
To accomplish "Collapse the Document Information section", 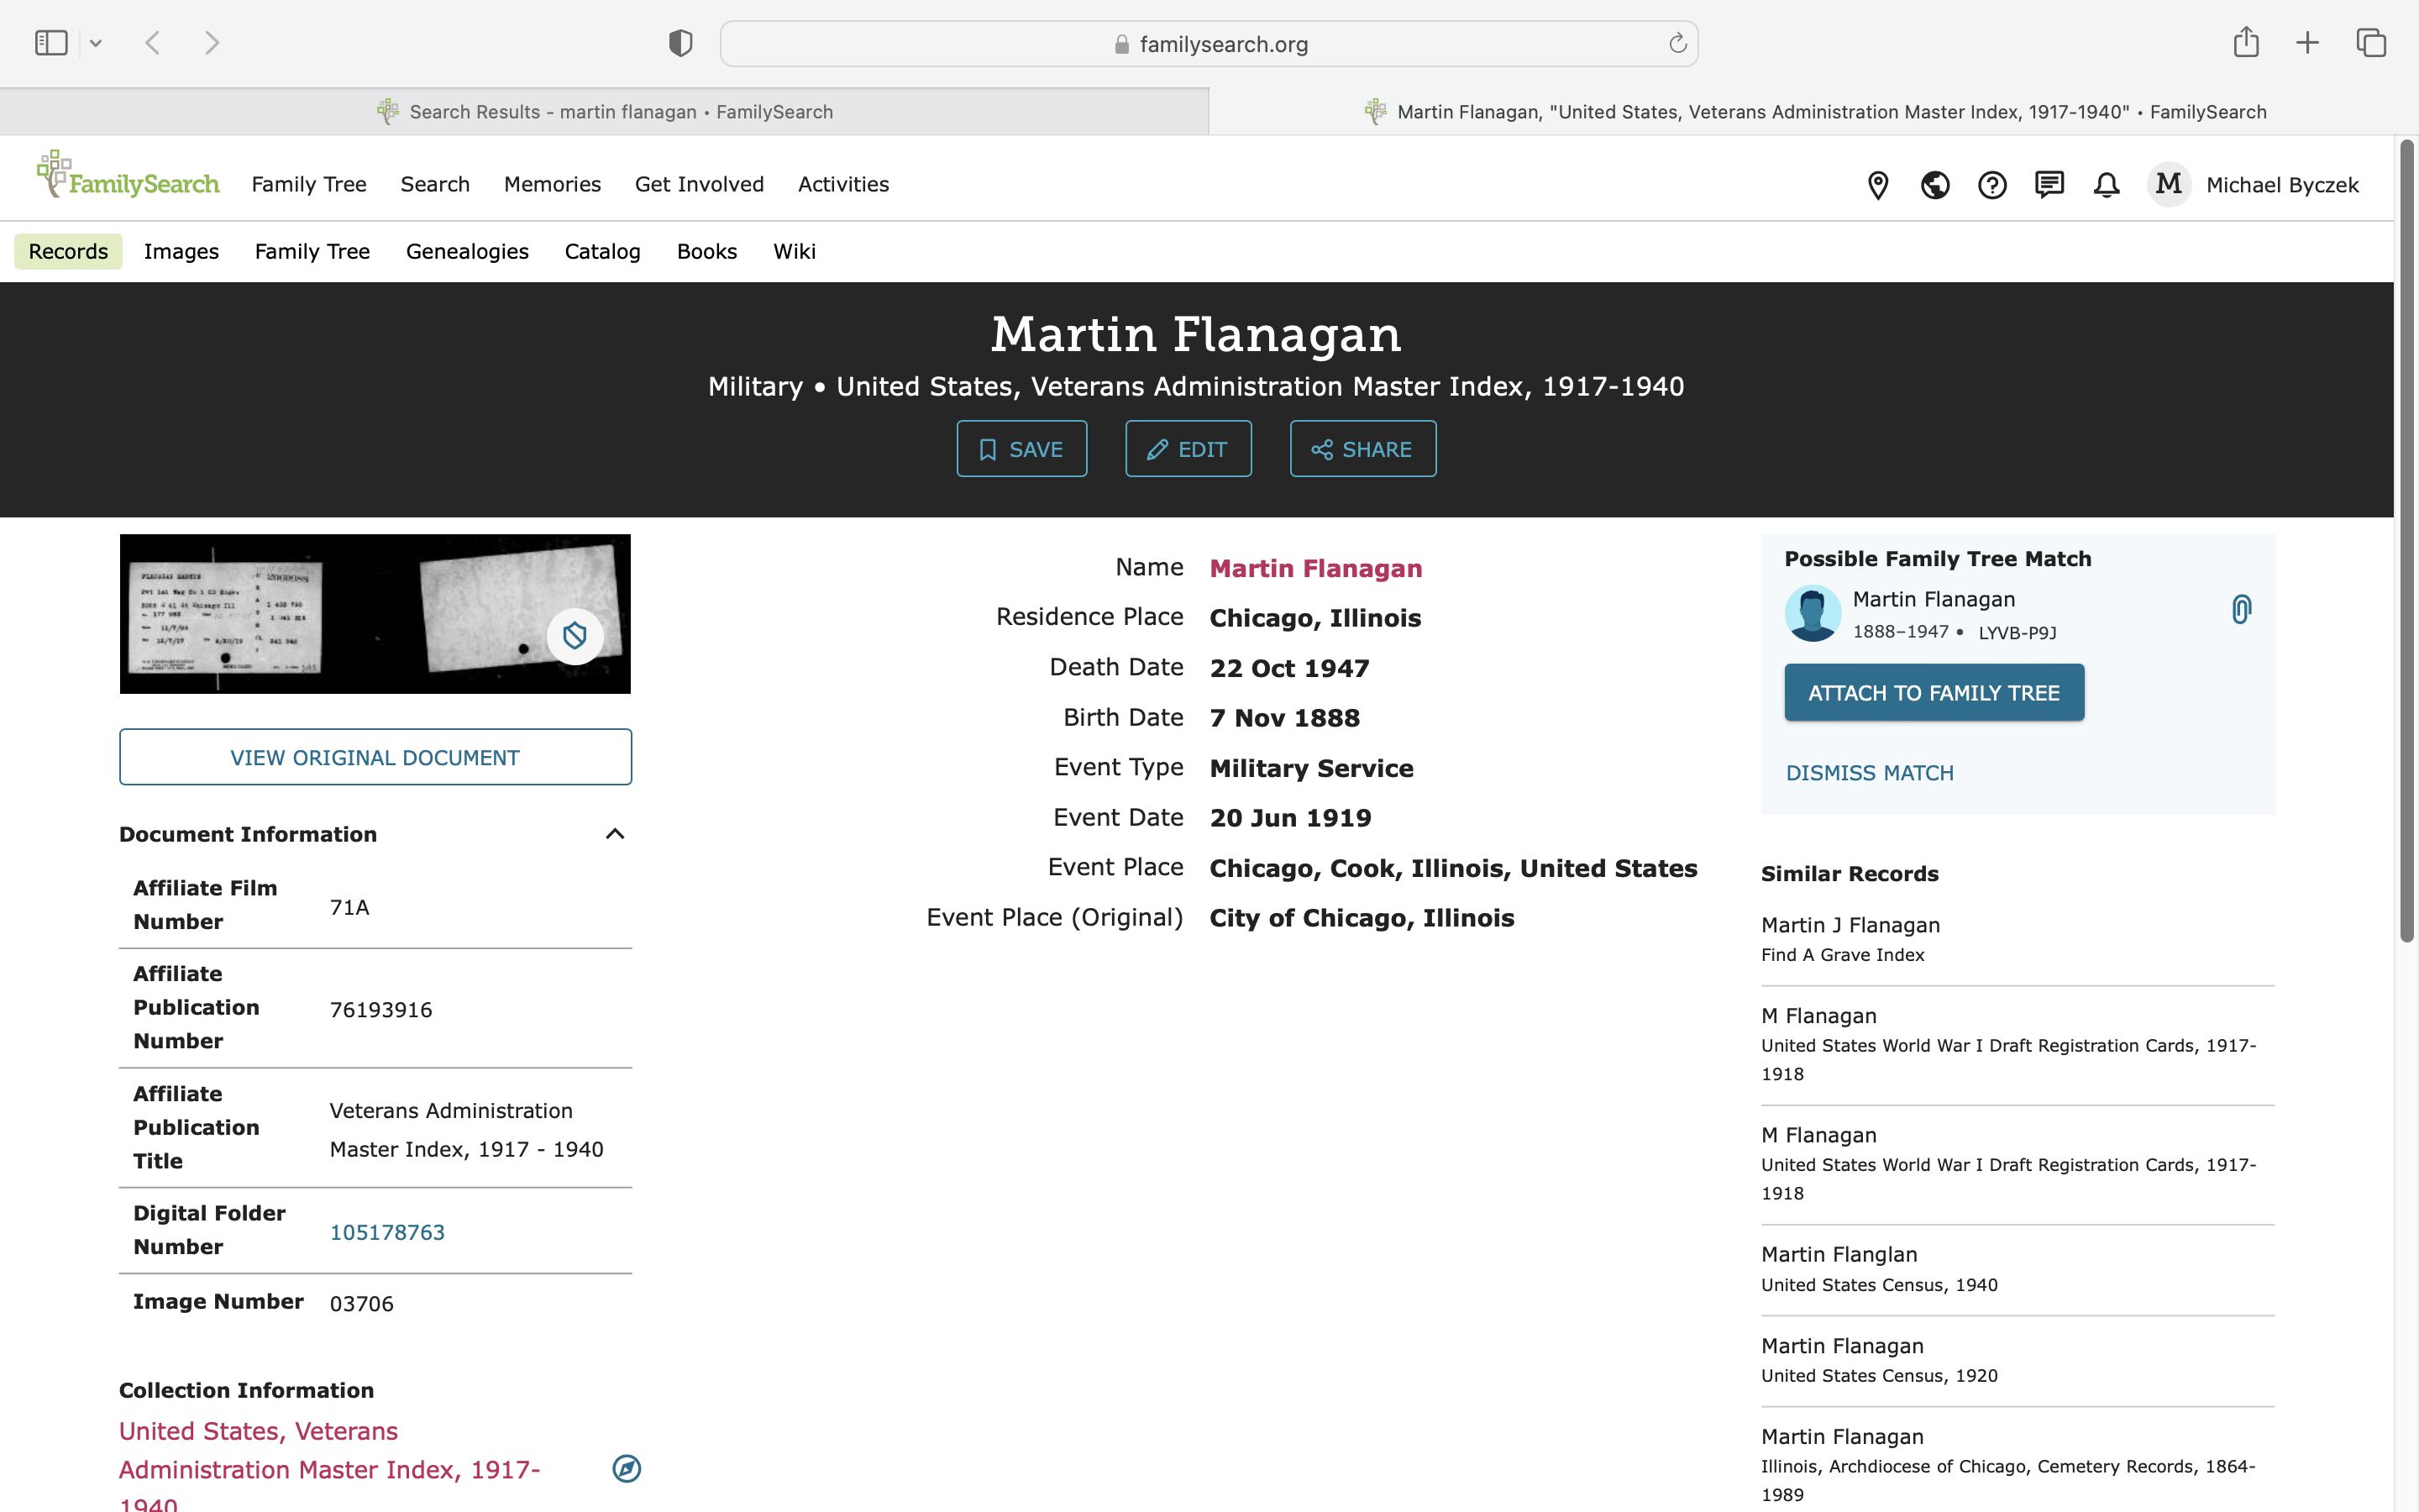I will click(615, 834).
